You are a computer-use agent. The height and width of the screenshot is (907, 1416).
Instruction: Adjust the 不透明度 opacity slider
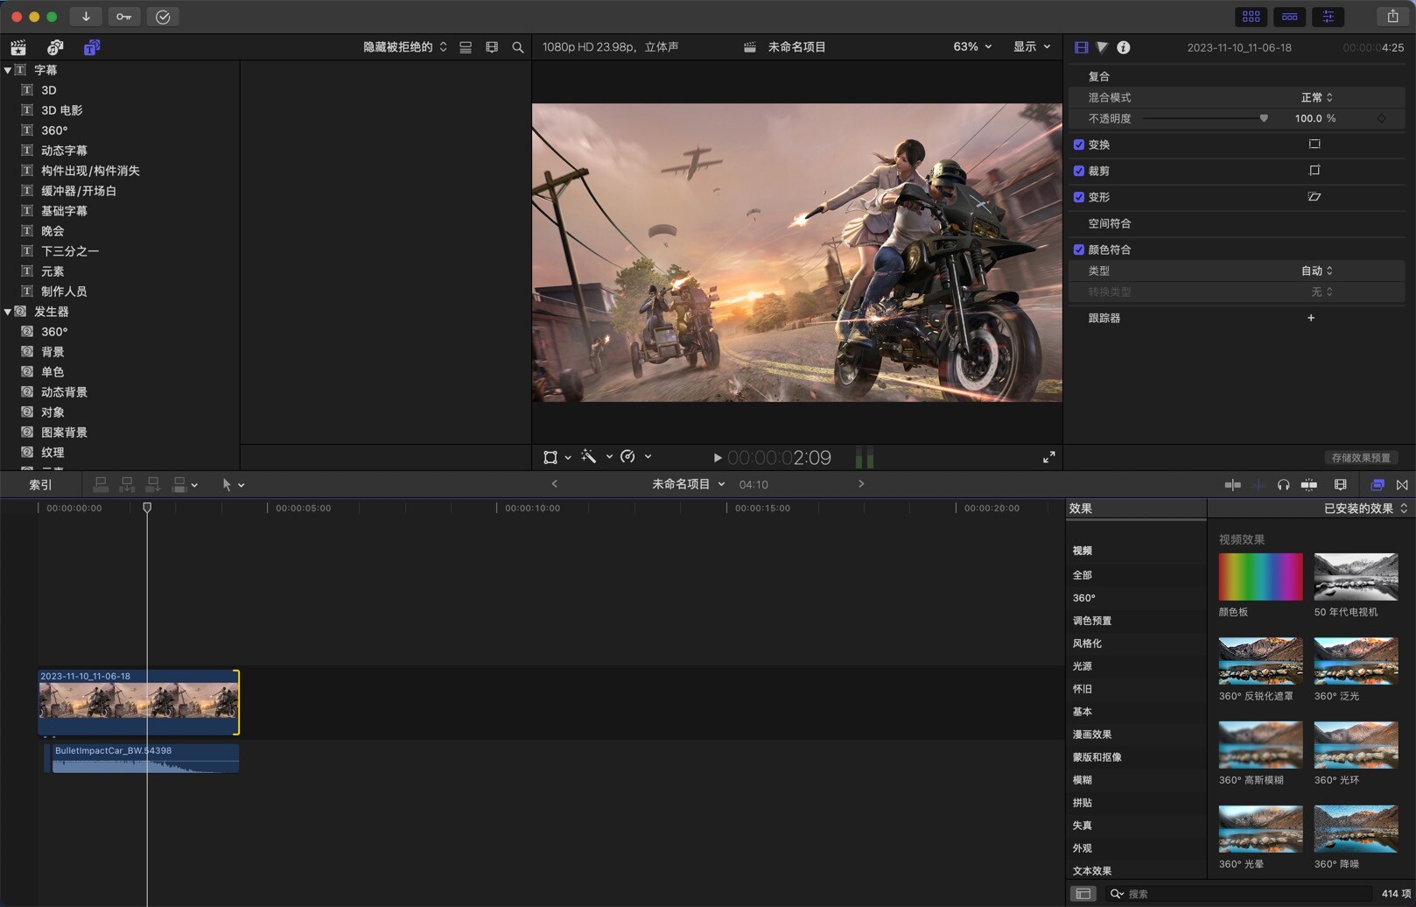[1206, 118]
